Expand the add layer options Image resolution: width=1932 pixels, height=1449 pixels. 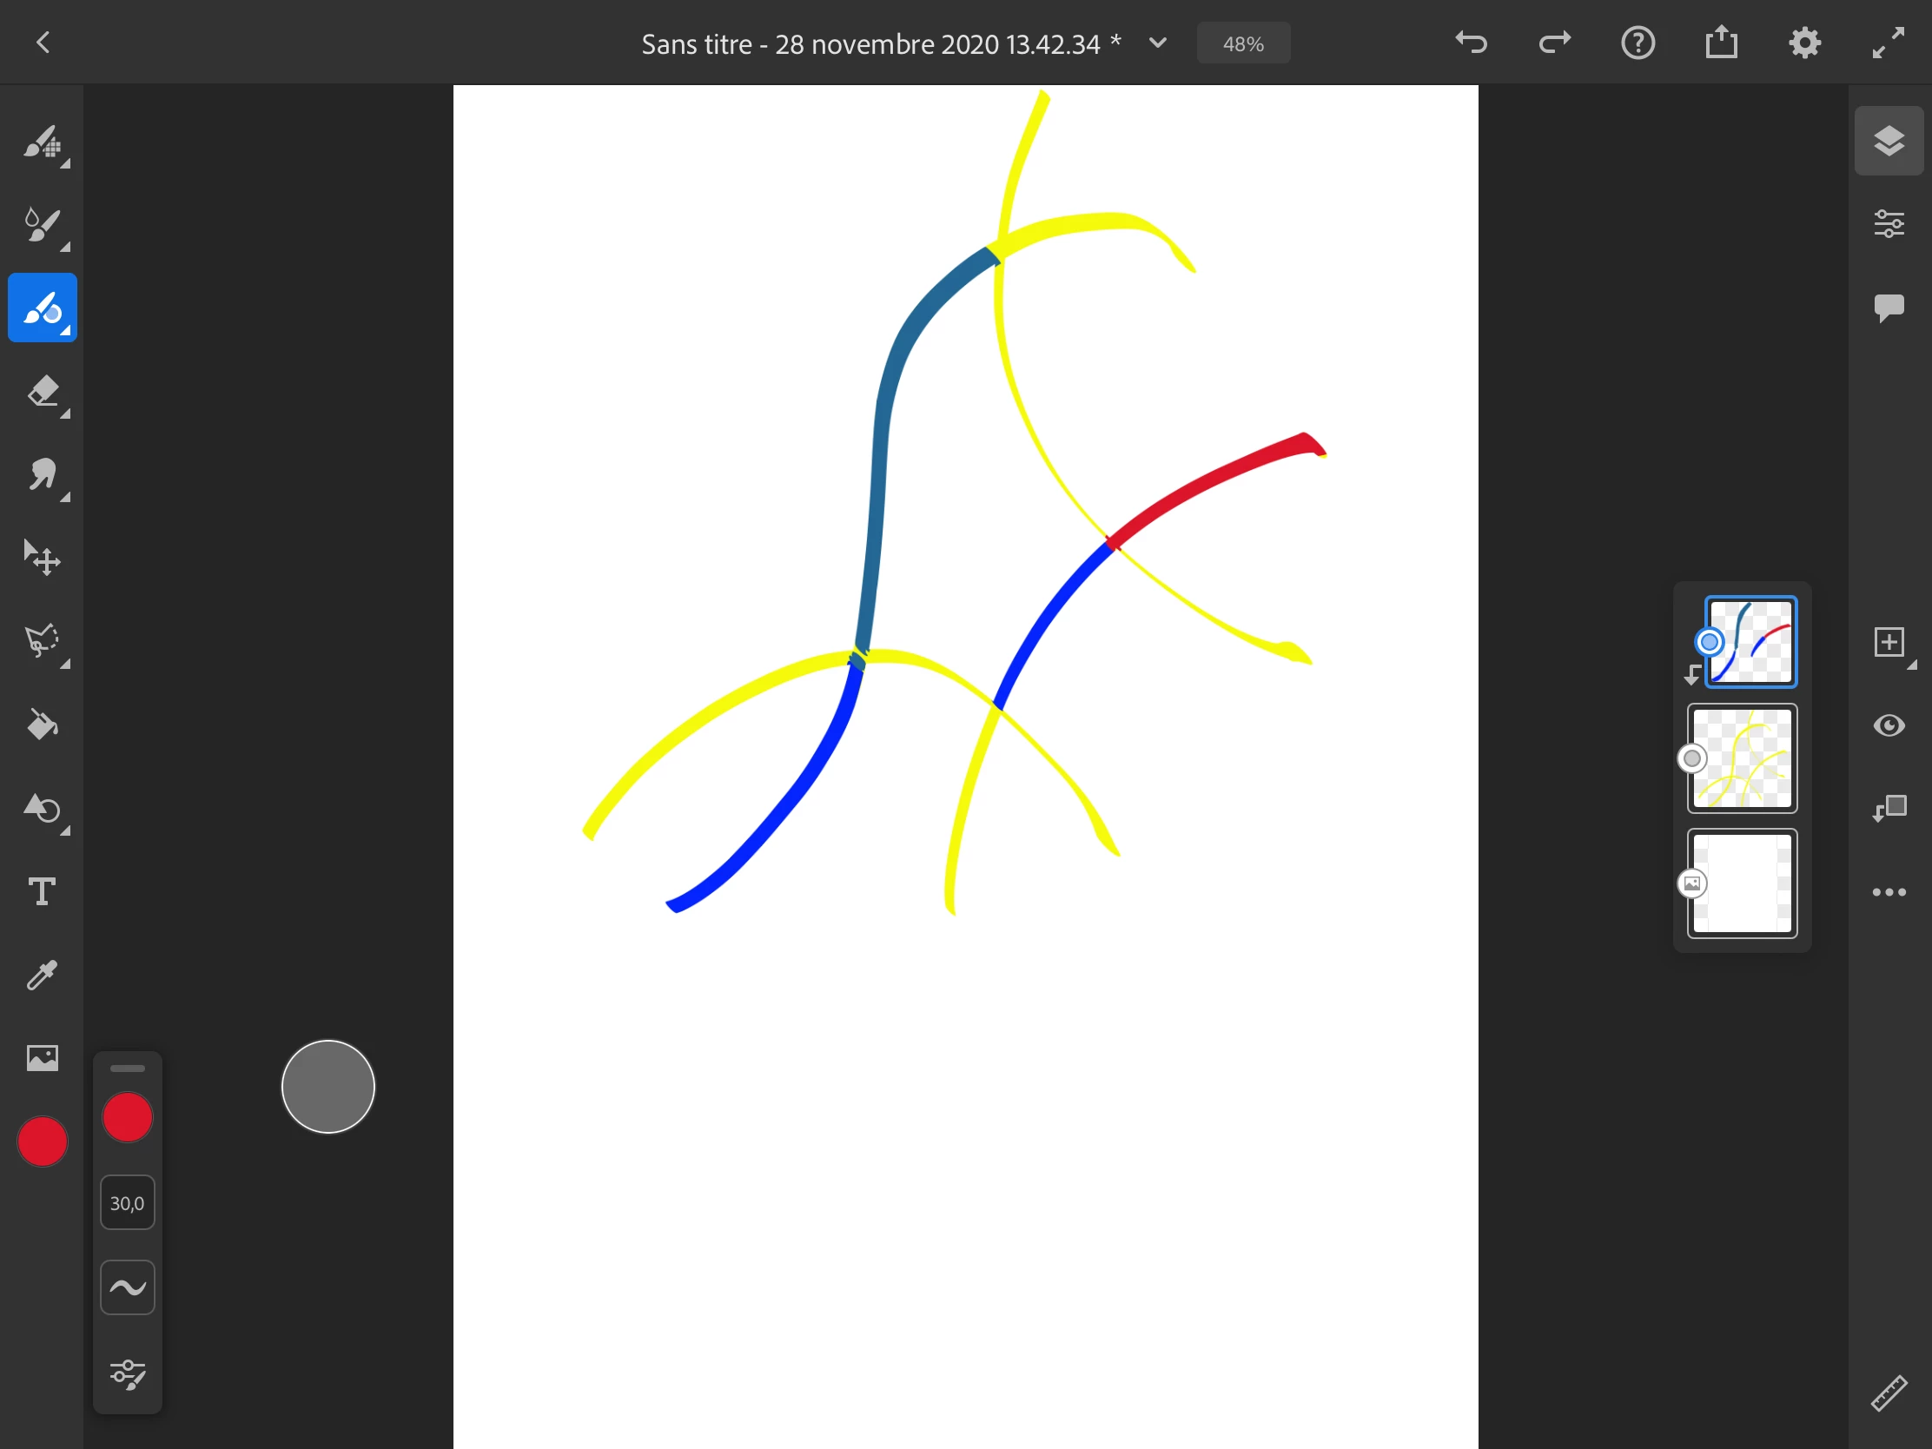pyautogui.click(x=1889, y=643)
